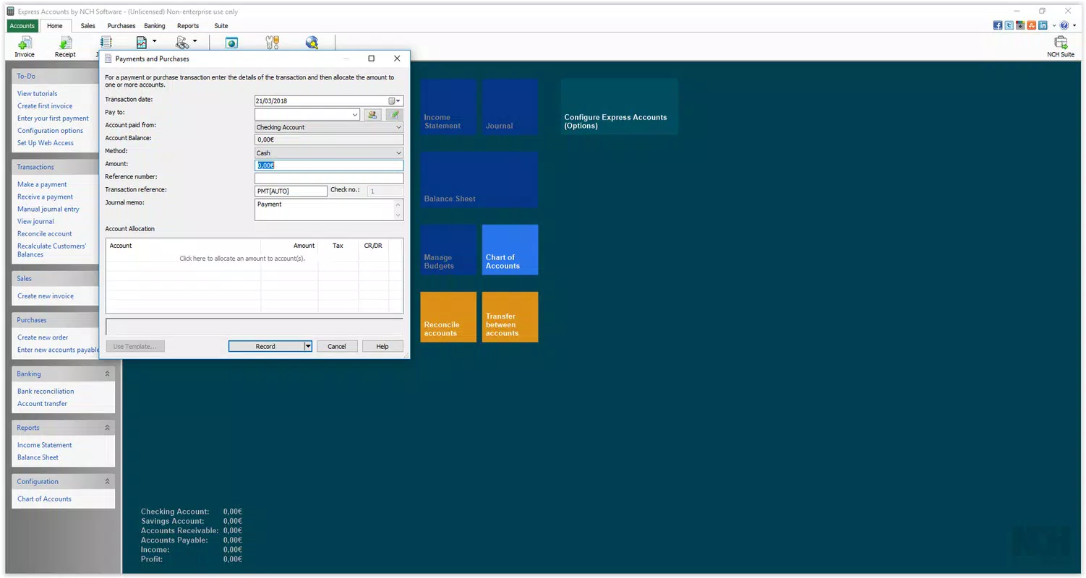Click the Payments and Purchases document title icon
The image size is (1086, 578).
tap(108, 59)
